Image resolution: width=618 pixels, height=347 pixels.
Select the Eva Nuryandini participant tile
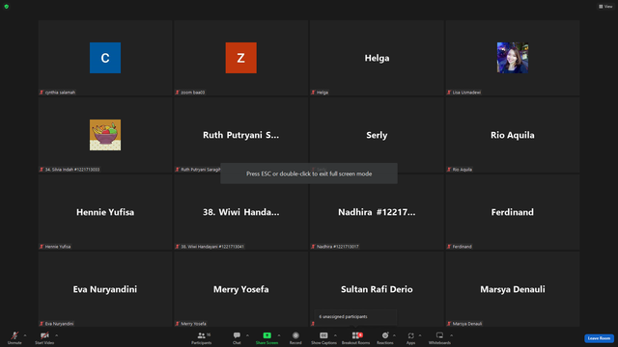[105, 289]
